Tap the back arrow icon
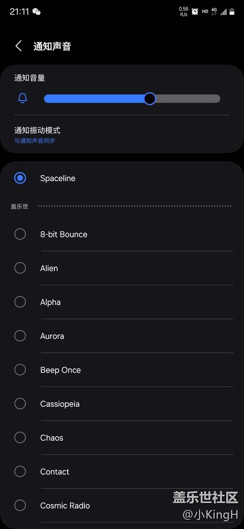This screenshot has width=244, height=529. [x=18, y=46]
